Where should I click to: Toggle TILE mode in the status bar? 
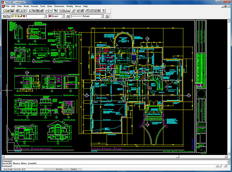click(x=80, y=169)
